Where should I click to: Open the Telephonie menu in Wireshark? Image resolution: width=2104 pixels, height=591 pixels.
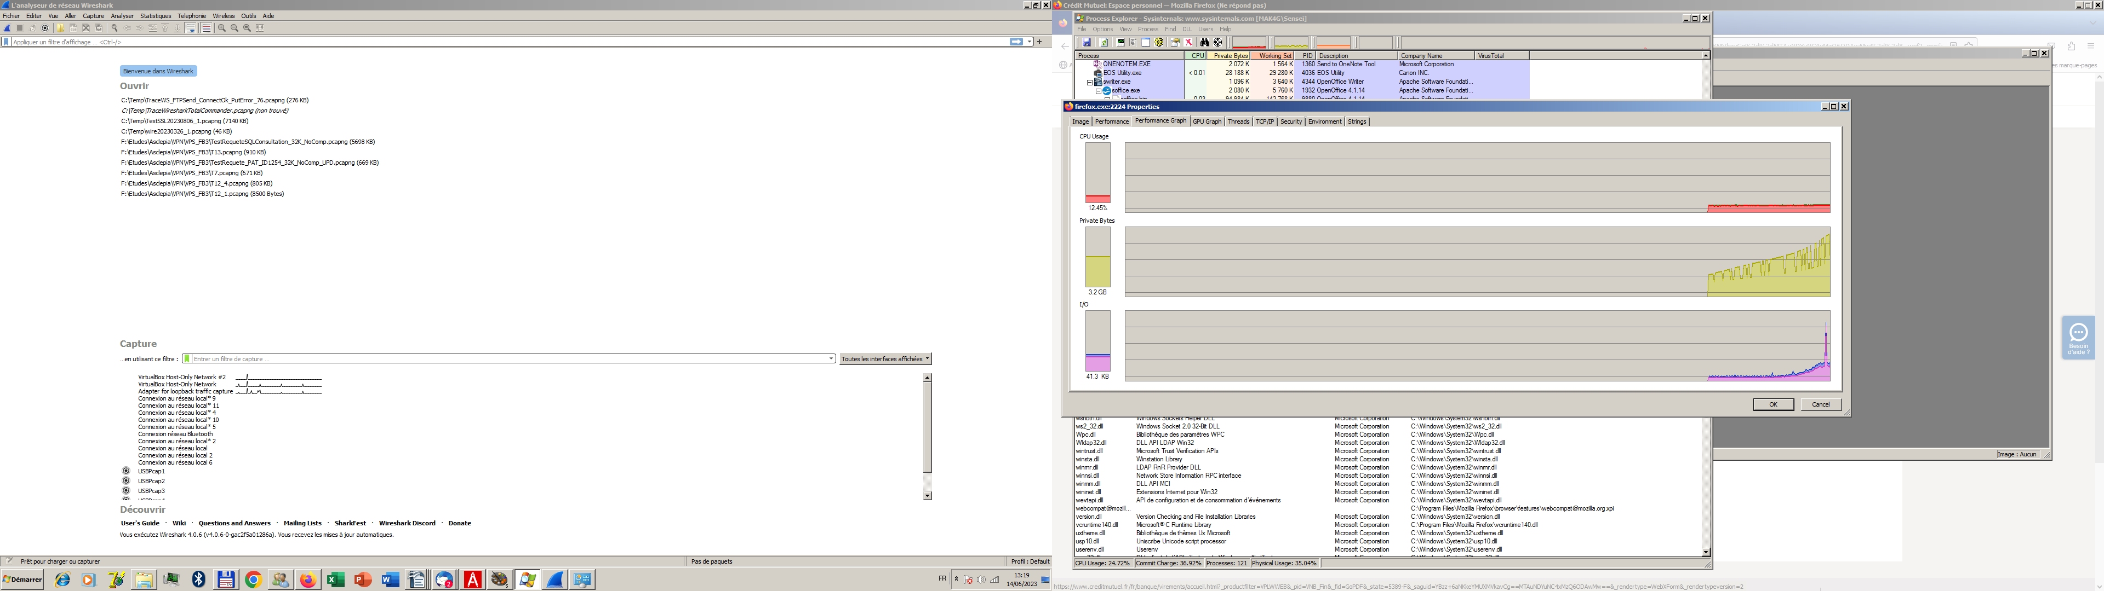(192, 15)
